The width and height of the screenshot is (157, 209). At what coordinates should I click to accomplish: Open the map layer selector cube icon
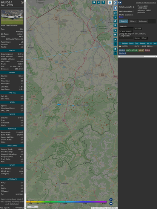coord(110,3)
